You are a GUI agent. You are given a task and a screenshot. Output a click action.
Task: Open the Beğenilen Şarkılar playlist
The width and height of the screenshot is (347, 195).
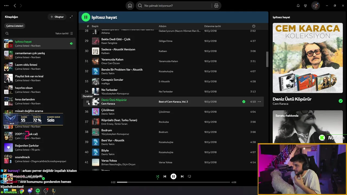(x=39, y=148)
